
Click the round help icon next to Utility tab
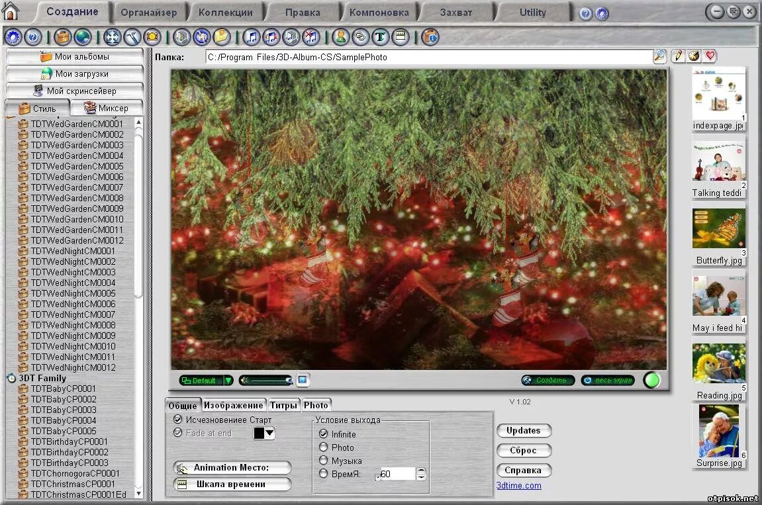point(586,14)
